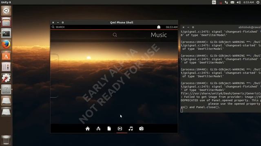Open network indicator in top bar

226,2
